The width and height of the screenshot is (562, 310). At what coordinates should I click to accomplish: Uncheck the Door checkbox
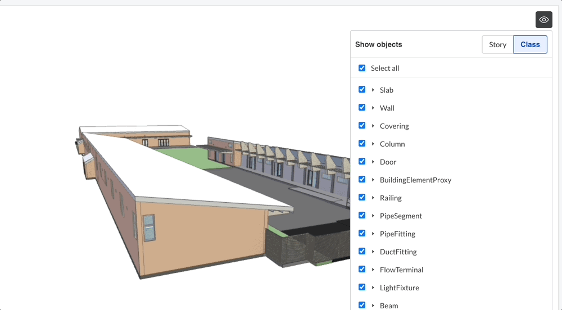pyautogui.click(x=362, y=161)
